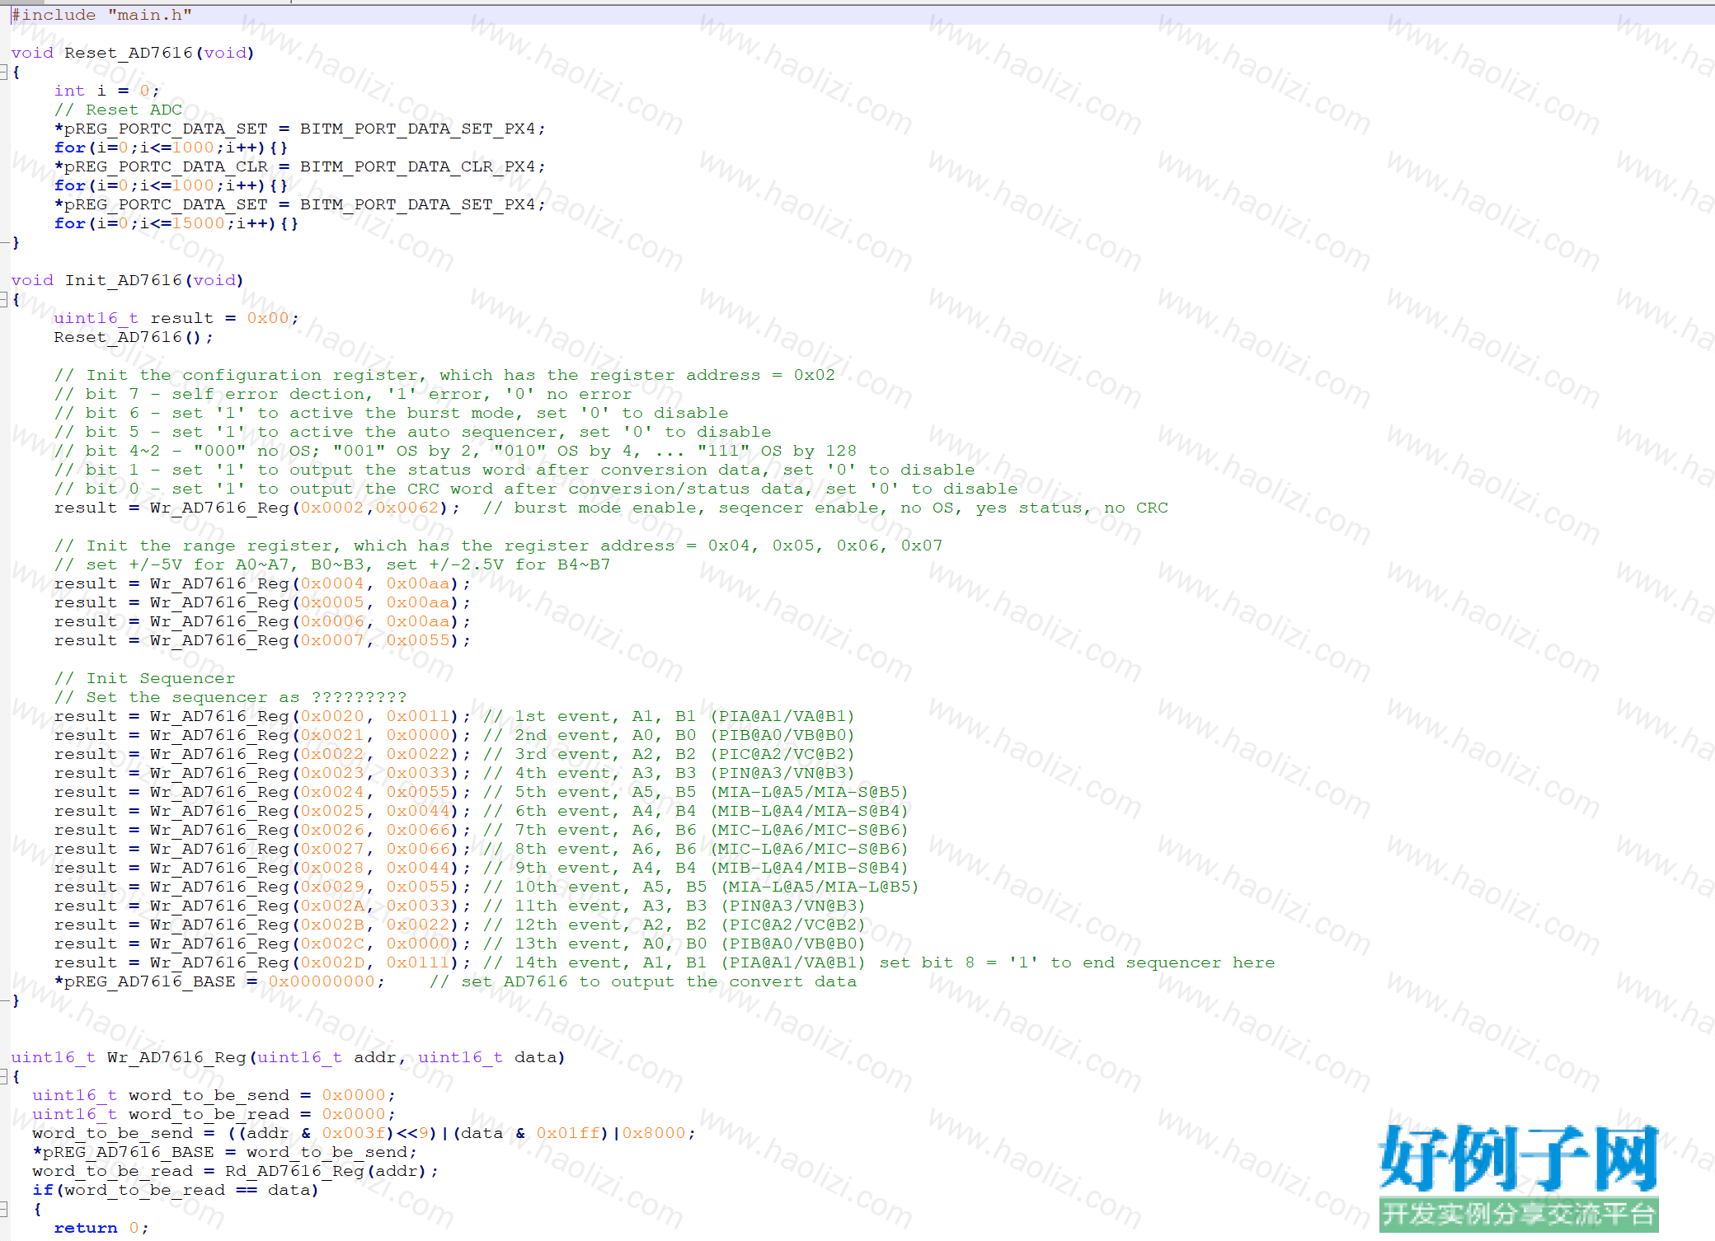Click the for loop counting to 15000
This screenshot has height=1241, width=1715.
coord(176,223)
